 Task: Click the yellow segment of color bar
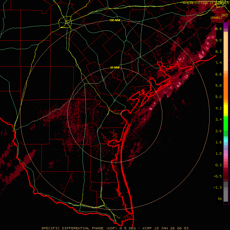pyautogui.click(x=226, y=109)
